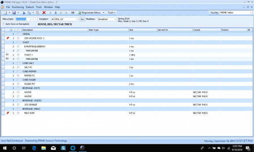Open the Purchasing menu
Image resolution: width=254 pixels, height=152 pixels.
pyautogui.click(x=18, y=7)
